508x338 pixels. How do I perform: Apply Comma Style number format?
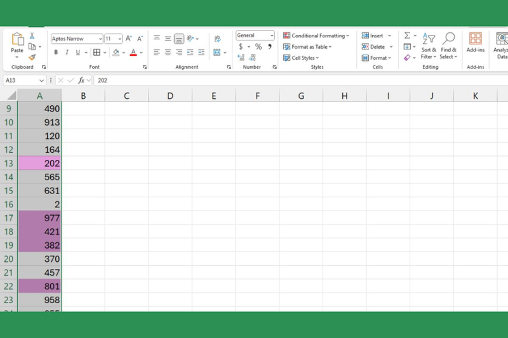[x=269, y=46]
